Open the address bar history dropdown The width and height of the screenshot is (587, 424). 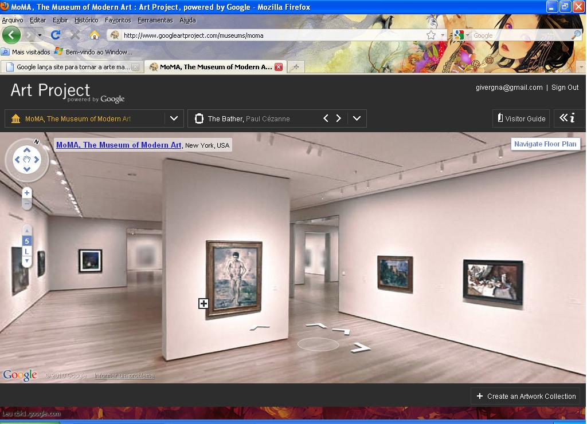pos(443,35)
